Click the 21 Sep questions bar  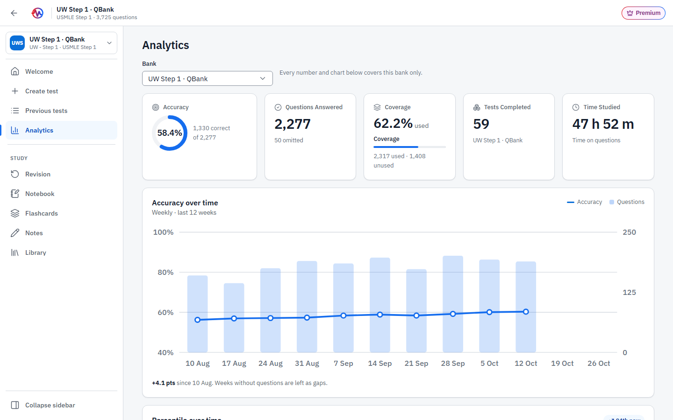click(416, 311)
